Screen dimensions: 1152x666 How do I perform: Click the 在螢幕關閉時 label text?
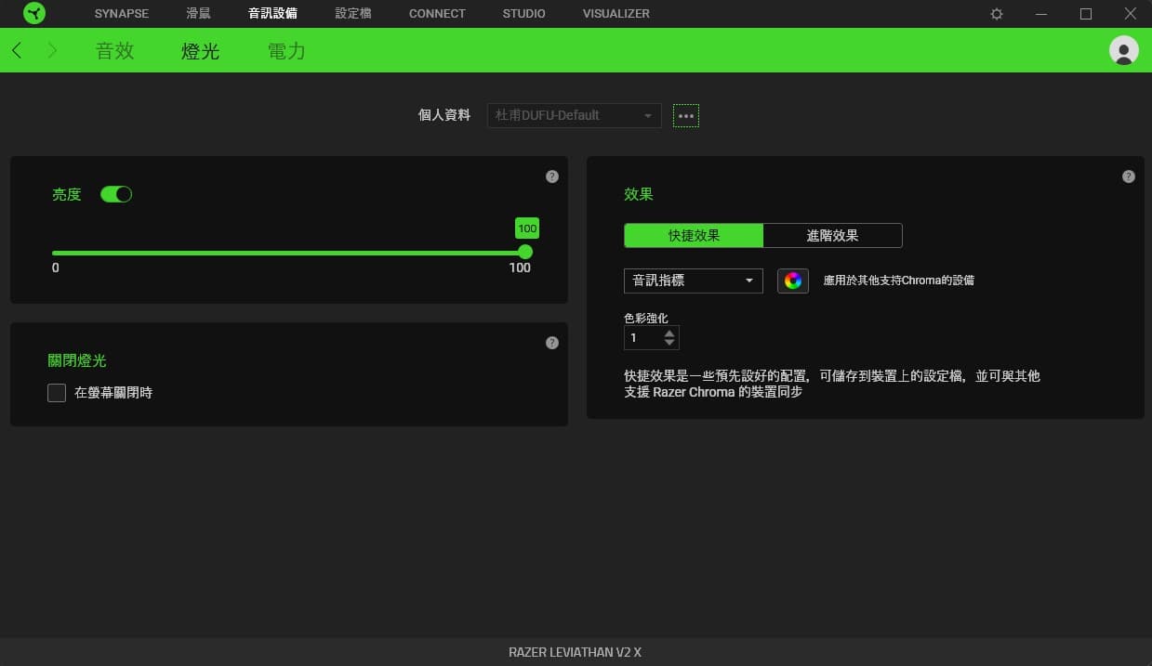[113, 393]
